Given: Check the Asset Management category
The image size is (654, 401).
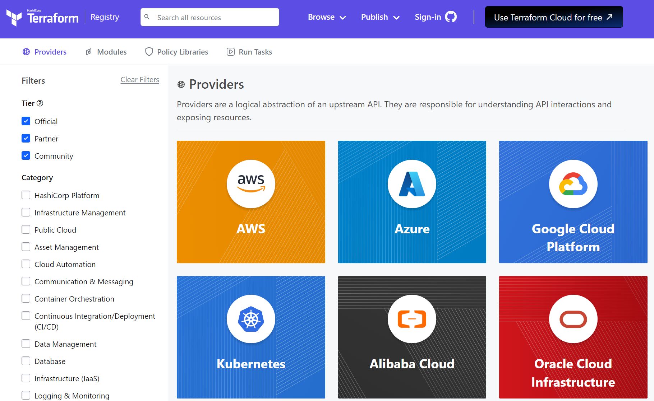Looking at the screenshot, I should pyautogui.click(x=26, y=247).
